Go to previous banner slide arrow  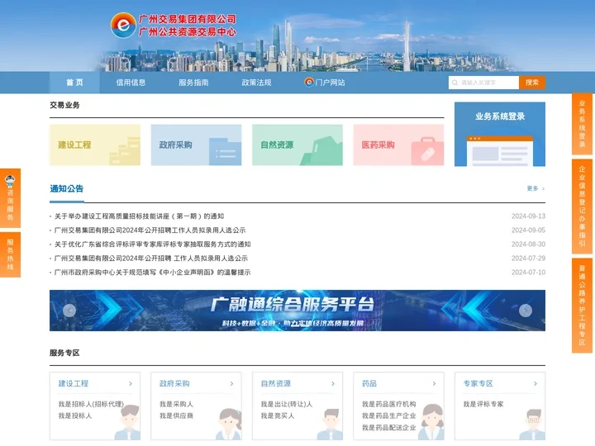pos(69,311)
